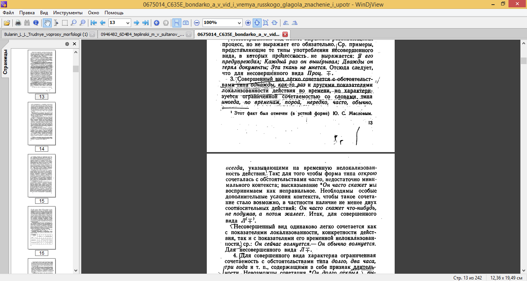Toggle continuous page layout mode

point(176,22)
